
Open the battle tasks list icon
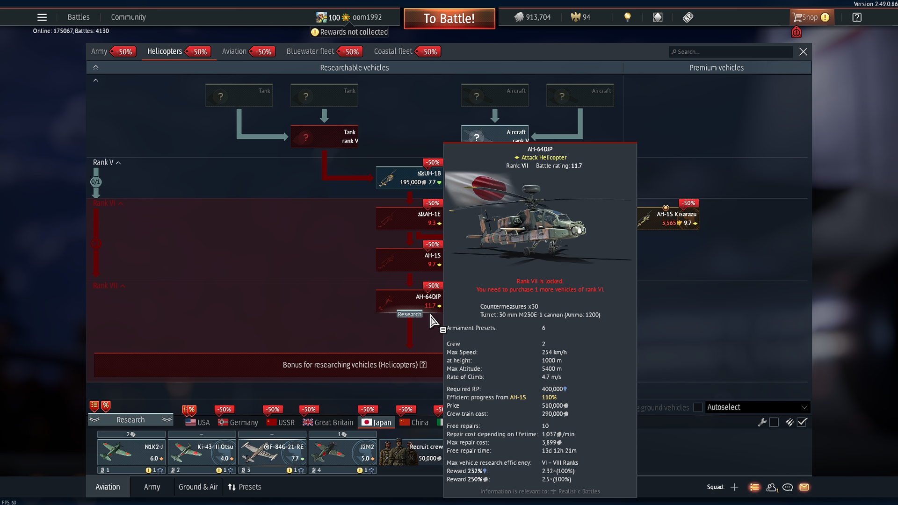tap(754, 487)
